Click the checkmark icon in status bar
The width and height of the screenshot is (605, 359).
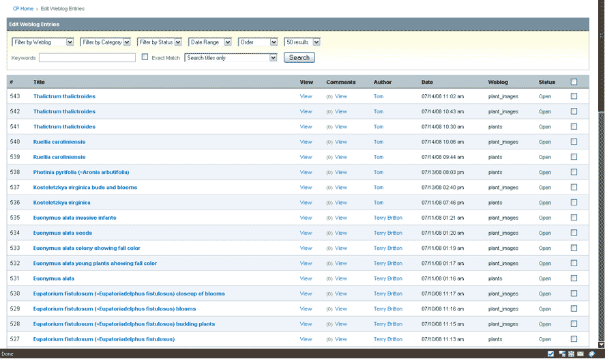551,354
